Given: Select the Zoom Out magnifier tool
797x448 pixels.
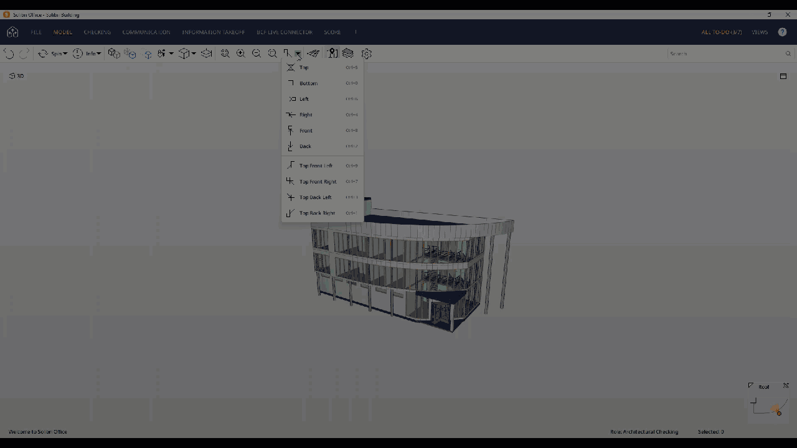Looking at the screenshot, I should (257, 54).
